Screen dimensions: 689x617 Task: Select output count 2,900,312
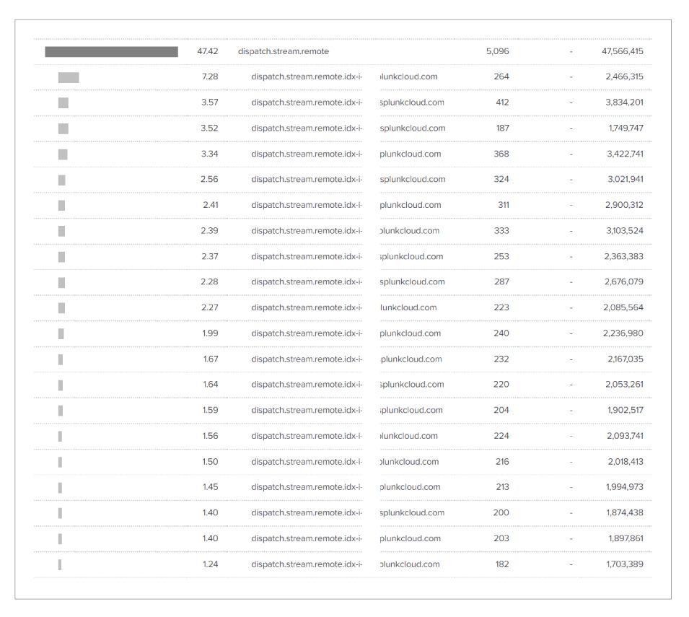point(624,205)
